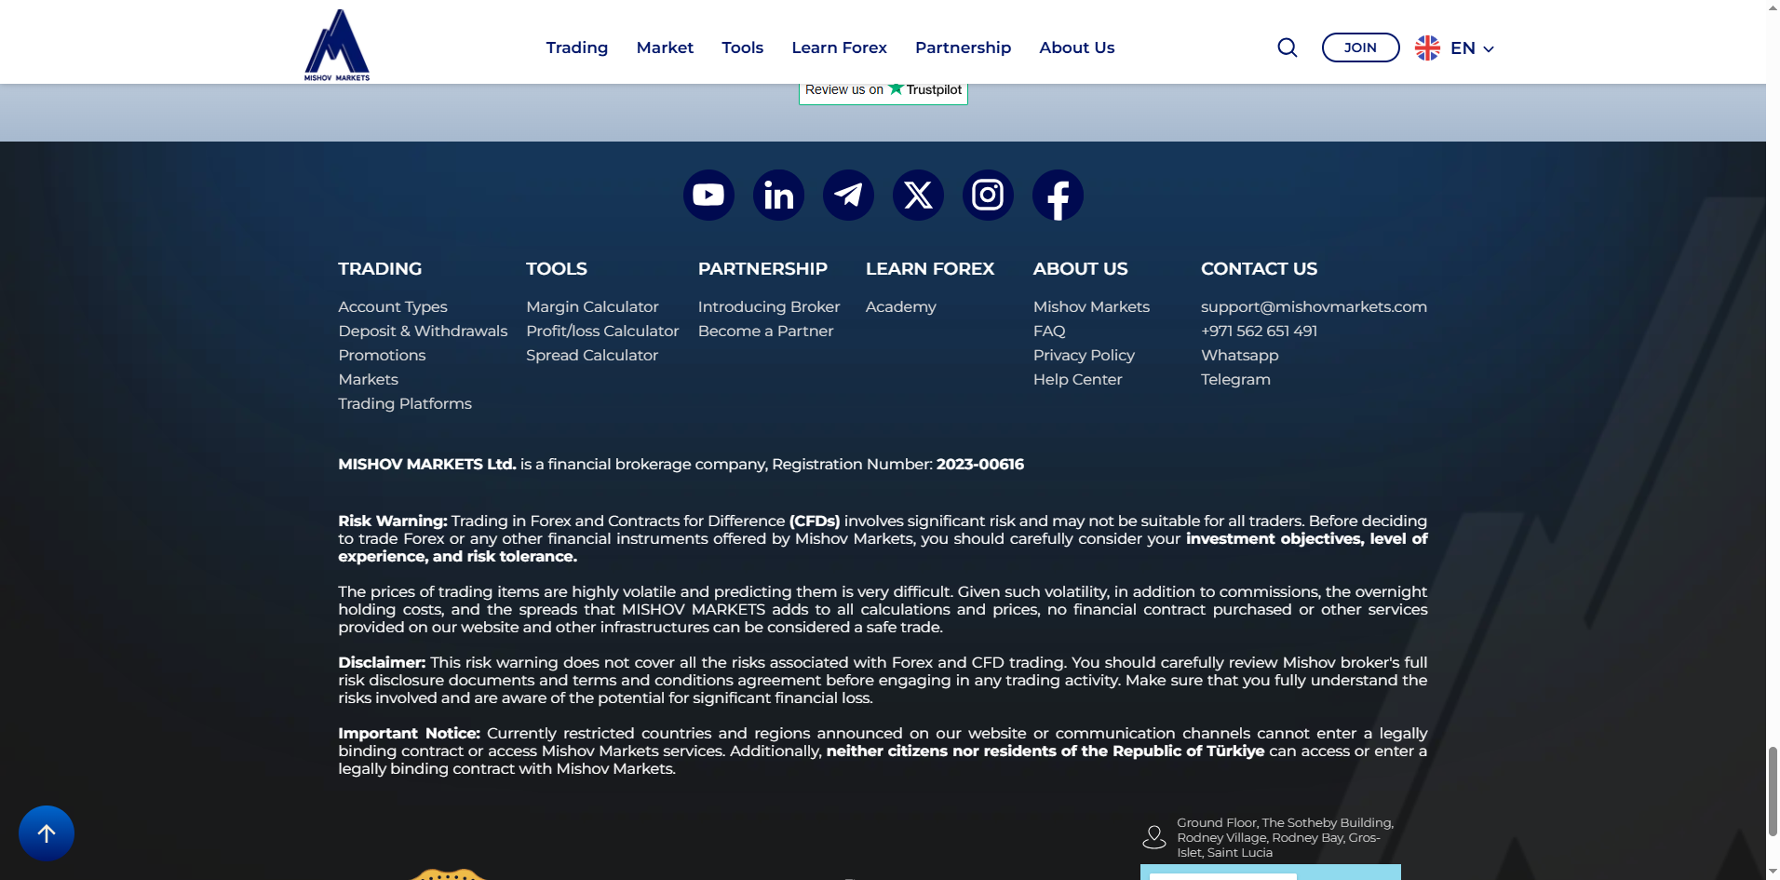1780x880 pixels.
Task: Open the Deposit & Withdrawals link
Action: [x=423, y=331]
